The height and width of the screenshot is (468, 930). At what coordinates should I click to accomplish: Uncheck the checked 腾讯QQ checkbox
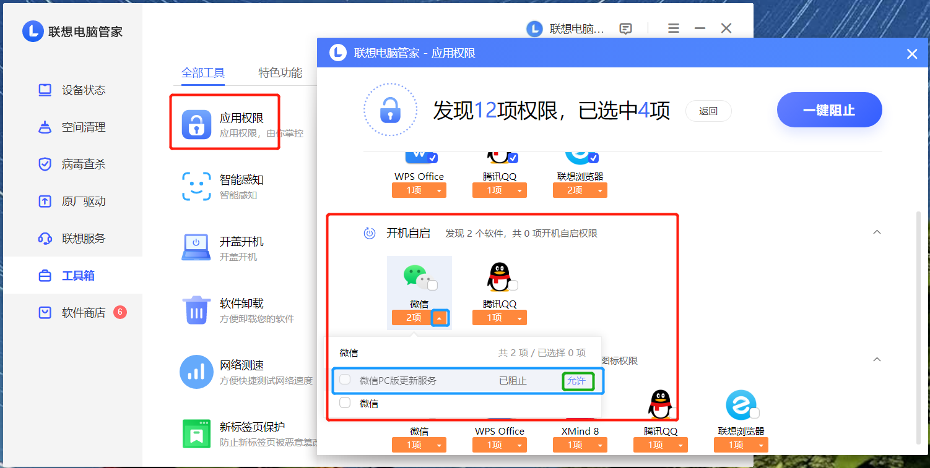(x=513, y=158)
